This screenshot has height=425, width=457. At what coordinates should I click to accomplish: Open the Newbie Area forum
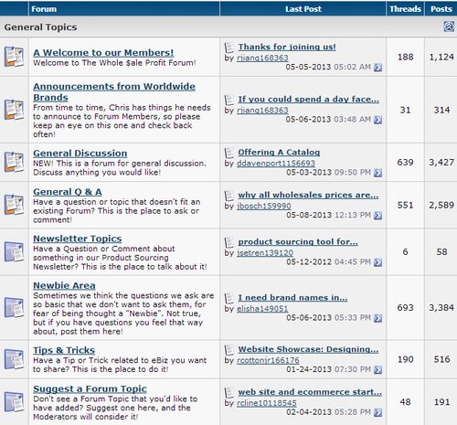coord(64,285)
